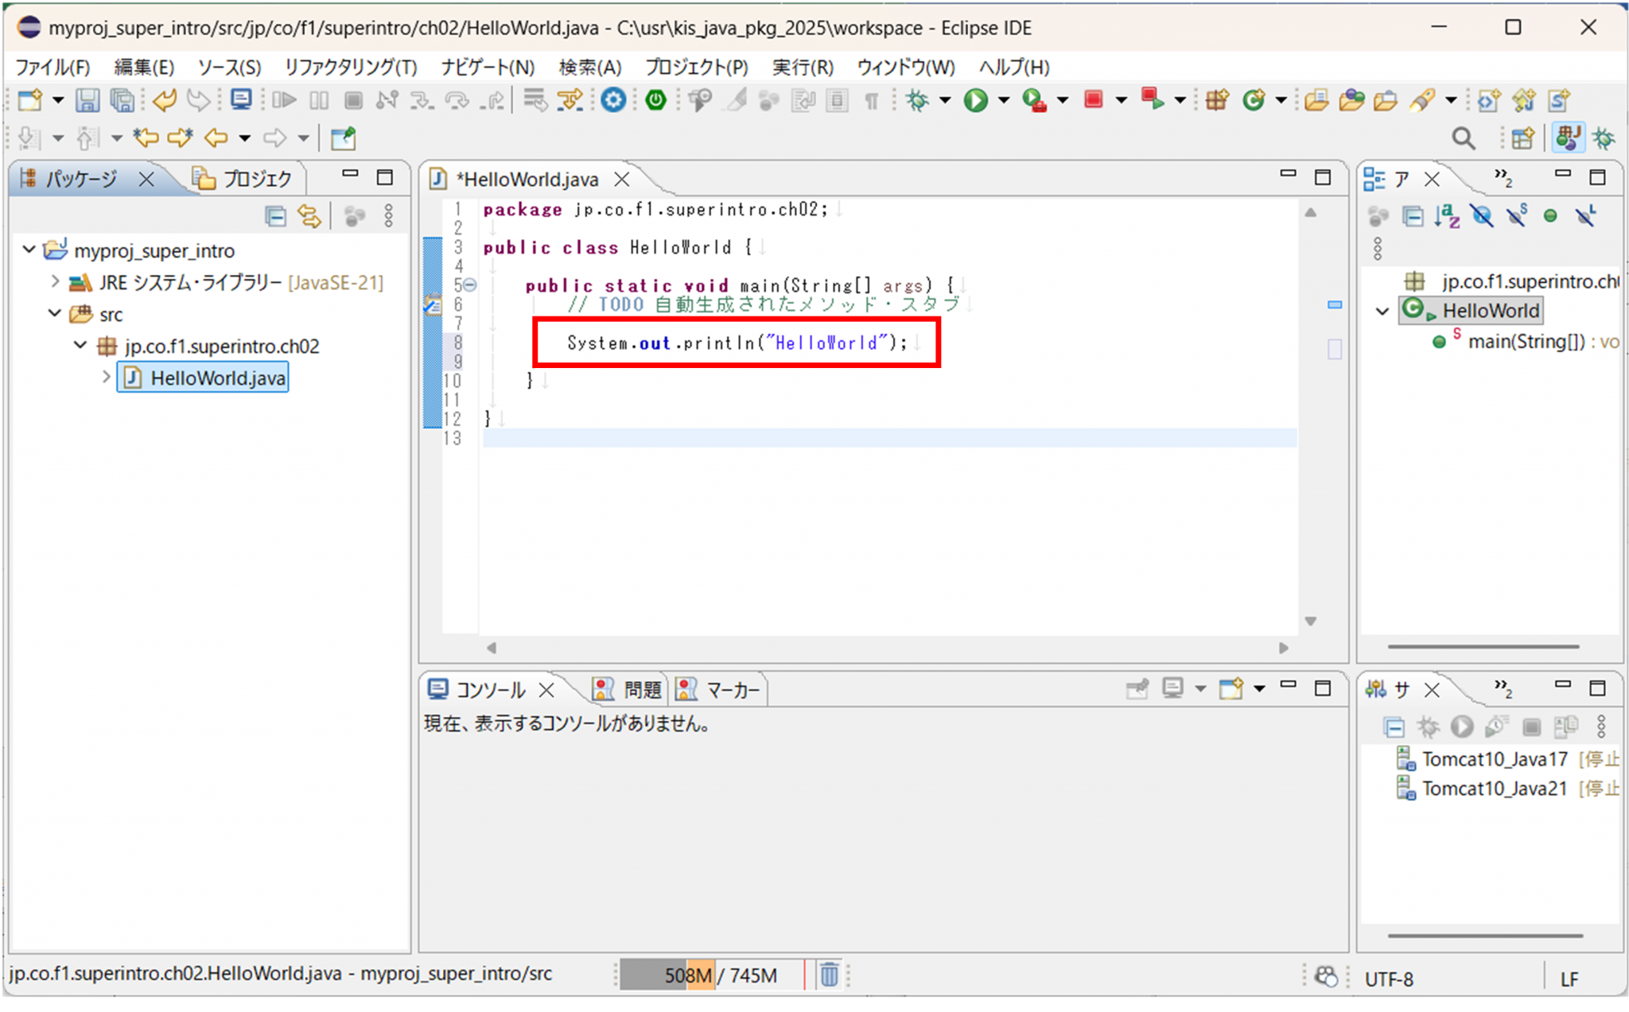Expand the JRE システム・ライブラリー node
The height and width of the screenshot is (1012, 1629).
pyautogui.click(x=55, y=281)
